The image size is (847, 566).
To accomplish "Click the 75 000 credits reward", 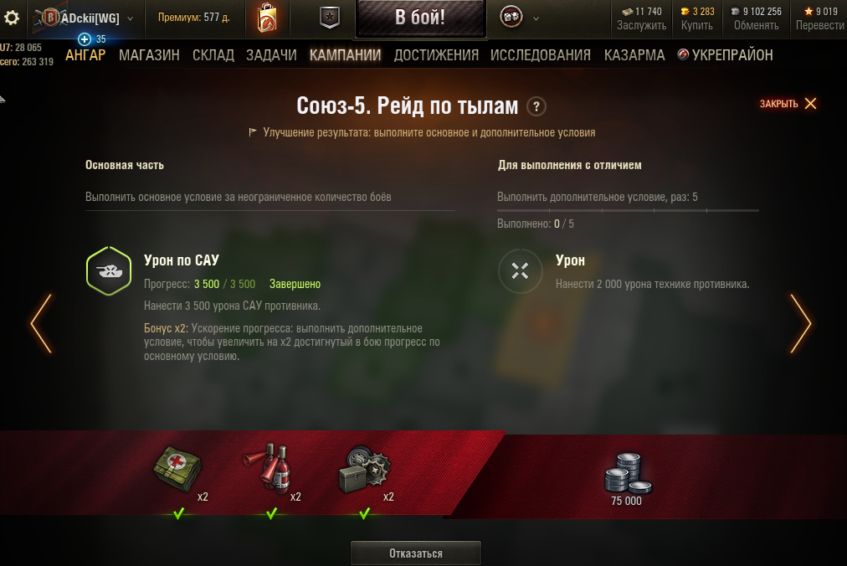I will click(x=627, y=480).
